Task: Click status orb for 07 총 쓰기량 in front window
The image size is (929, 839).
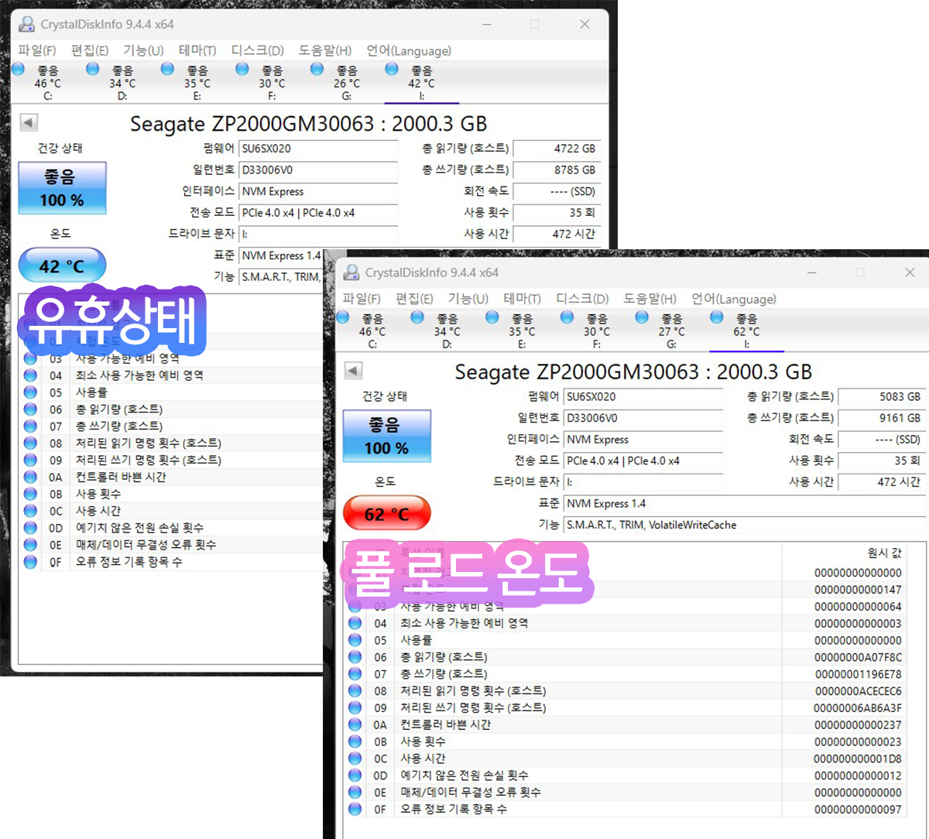Action: 355,673
